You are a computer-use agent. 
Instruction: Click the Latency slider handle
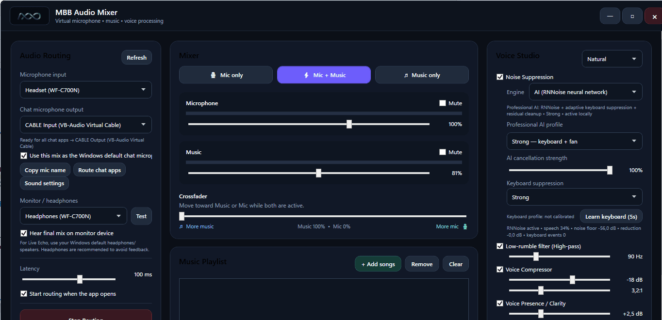80,279
